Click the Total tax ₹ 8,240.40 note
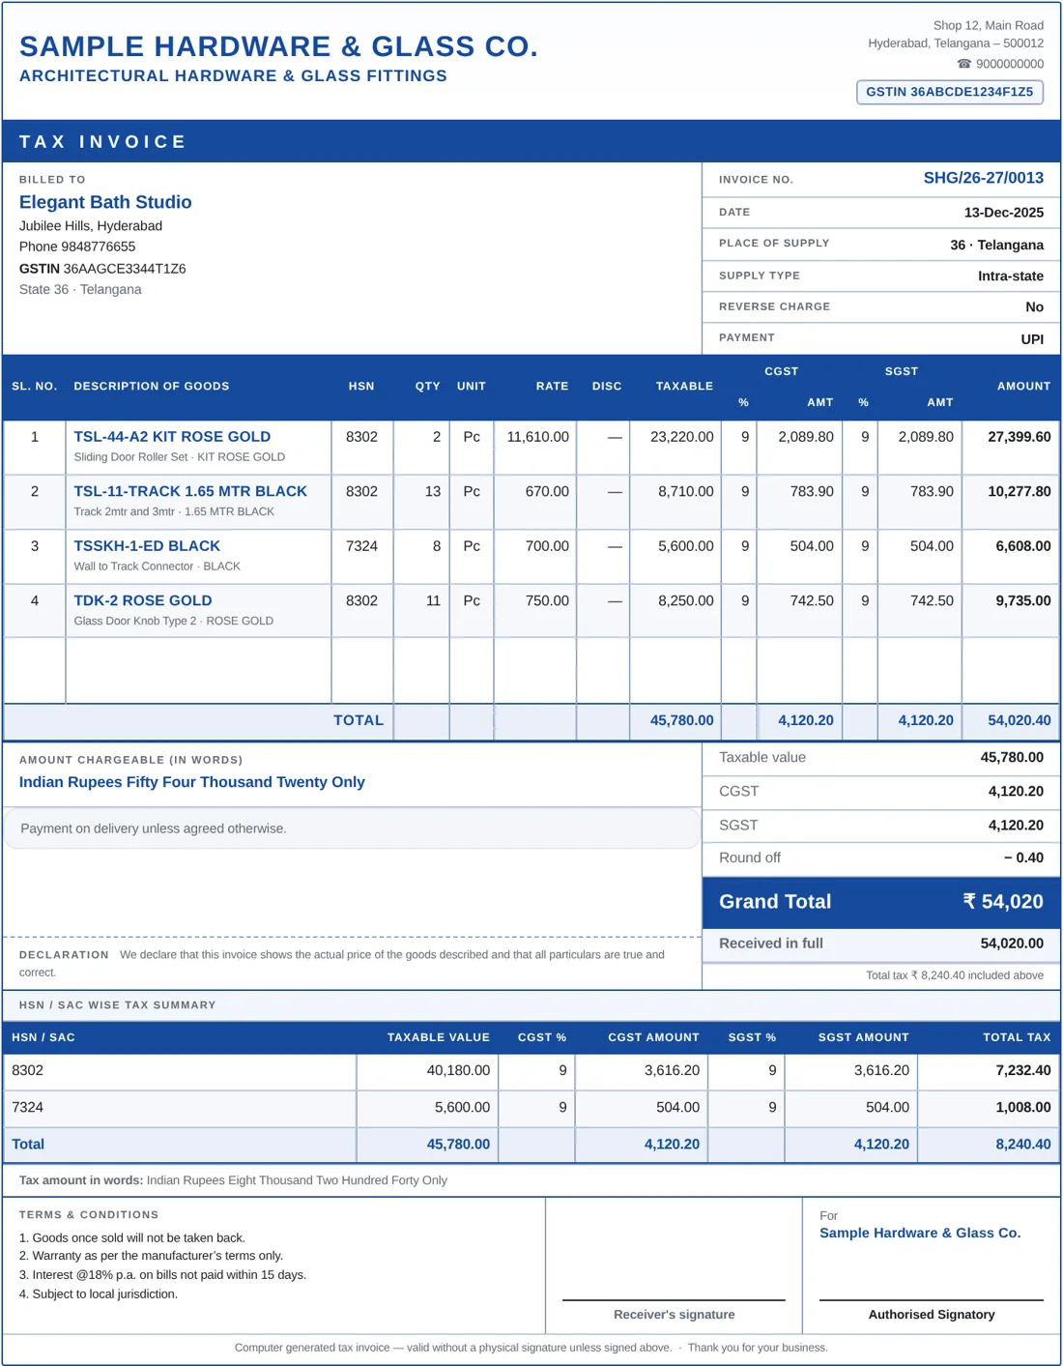The image size is (1063, 1366). click(955, 975)
